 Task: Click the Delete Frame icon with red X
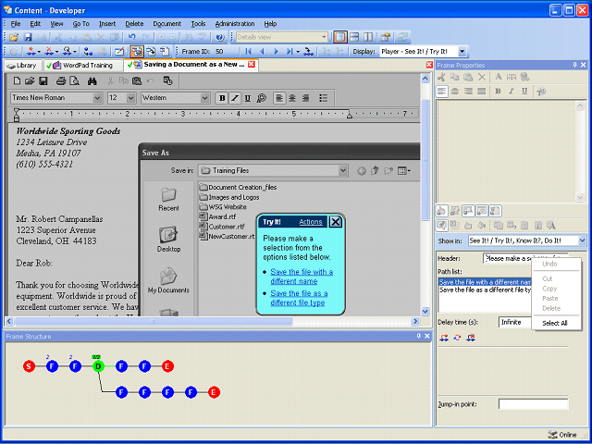[x=49, y=52]
